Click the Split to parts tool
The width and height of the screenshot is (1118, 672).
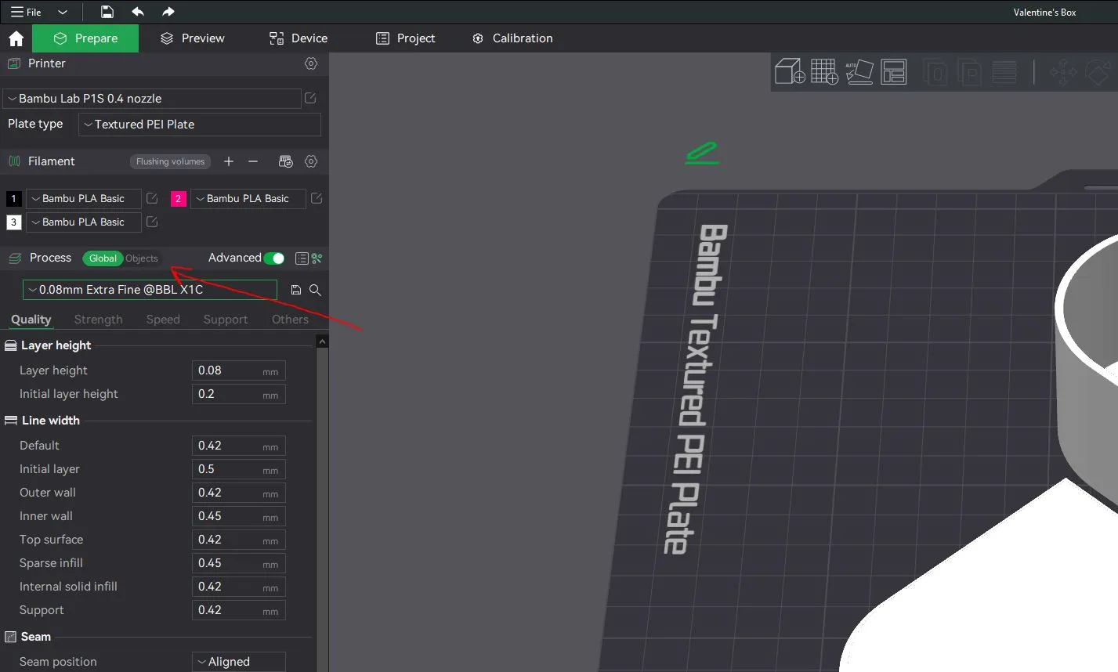[x=970, y=71]
